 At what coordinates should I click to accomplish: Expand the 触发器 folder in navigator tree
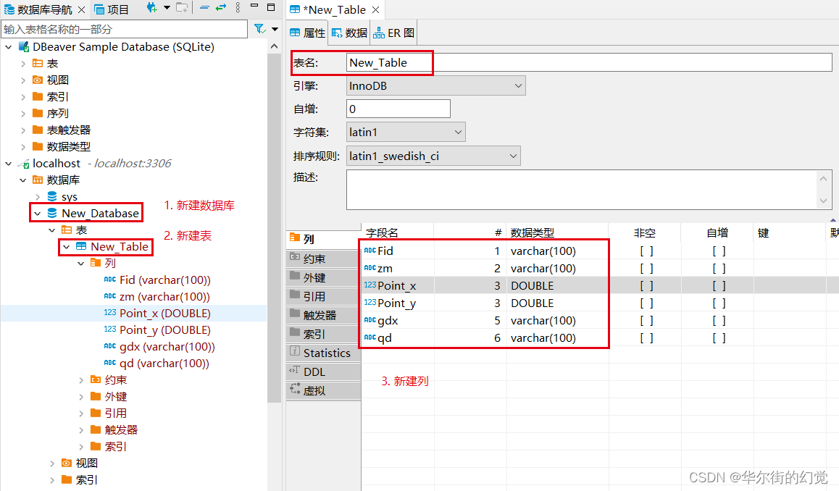[81, 430]
